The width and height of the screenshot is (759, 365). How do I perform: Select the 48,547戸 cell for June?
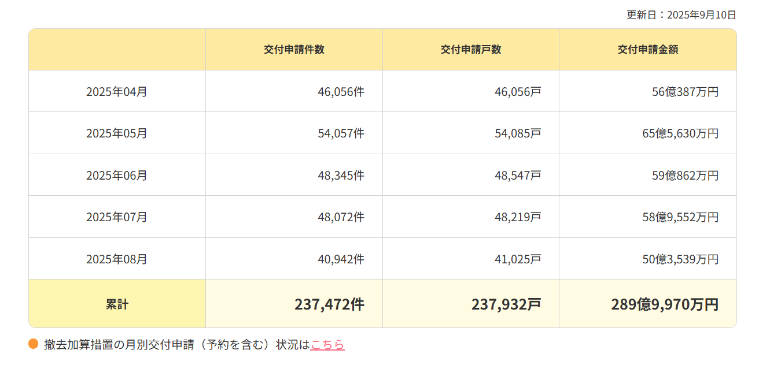coord(517,175)
